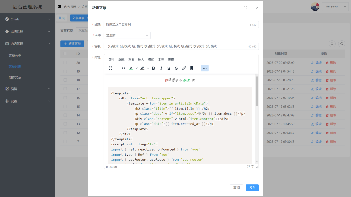The height and width of the screenshot is (197, 351).
Task: Insert an anchor bookmark in editor
Action: pos(192,68)
